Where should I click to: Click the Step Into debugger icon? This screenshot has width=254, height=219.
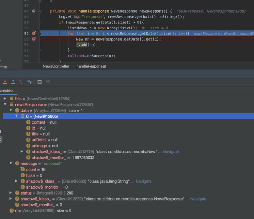click(x=6, y=82)
